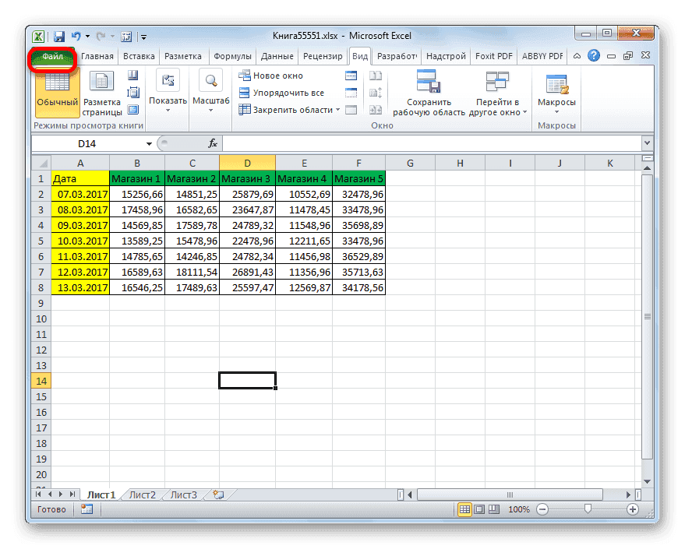
Task: Click the insert new worksheet icon
Action: point(218,494)
